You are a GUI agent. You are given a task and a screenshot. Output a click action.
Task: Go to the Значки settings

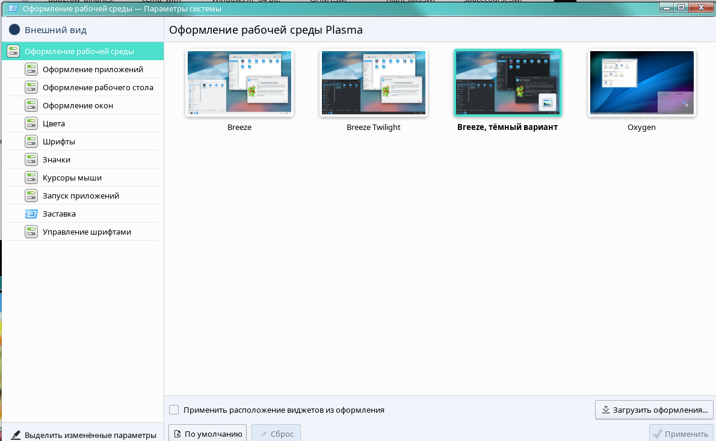click(x=83, y=159)
